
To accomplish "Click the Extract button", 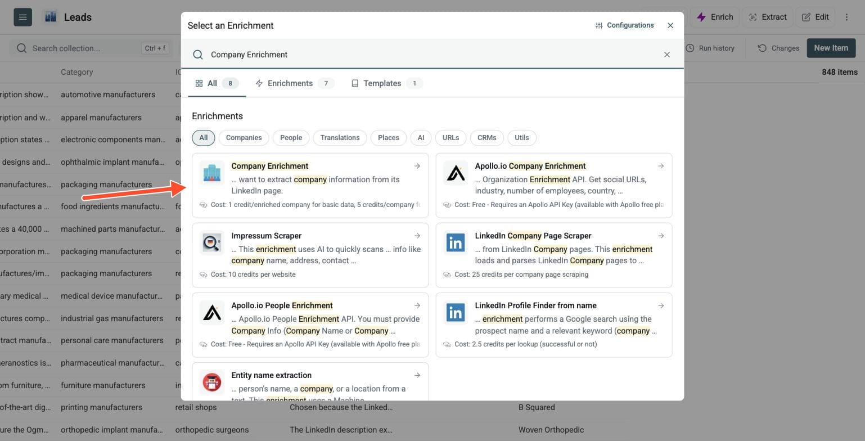I will 768,17.
